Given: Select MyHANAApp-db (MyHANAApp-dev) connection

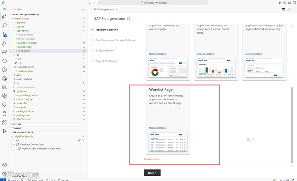Looking at the screenshot, I should [41, 149].
